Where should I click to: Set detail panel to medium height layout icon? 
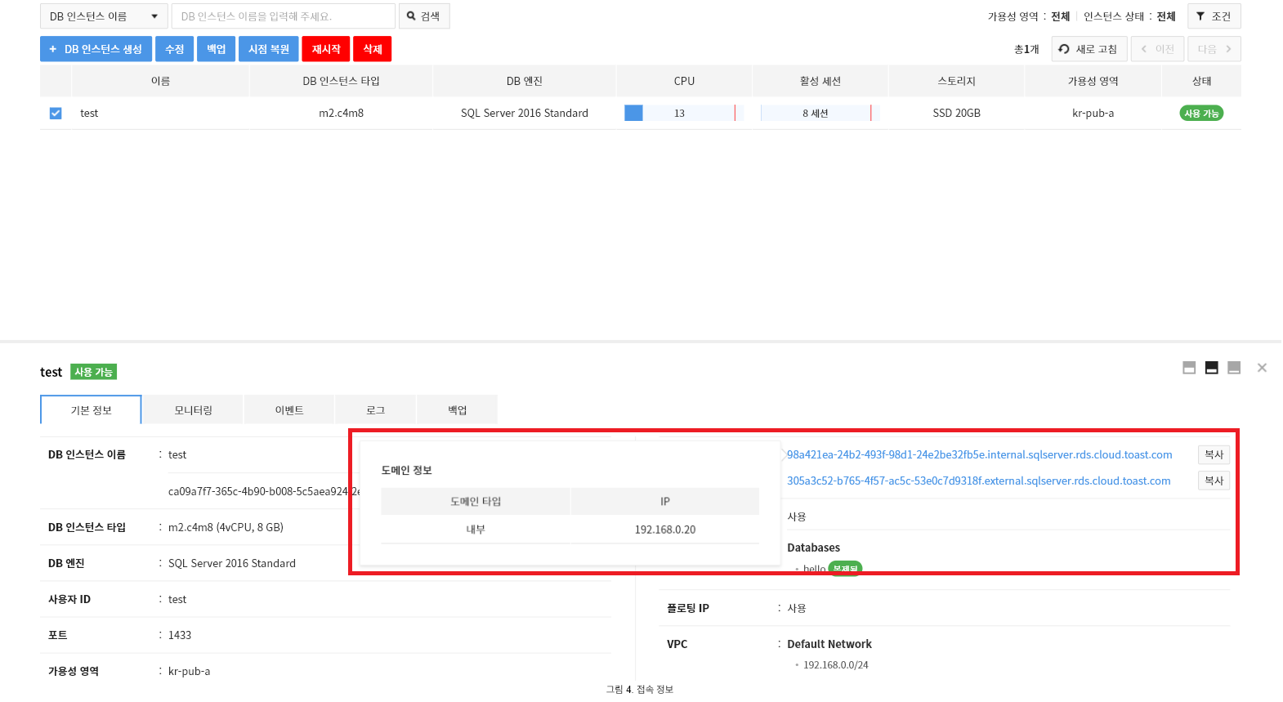[x=1212, y=368]
